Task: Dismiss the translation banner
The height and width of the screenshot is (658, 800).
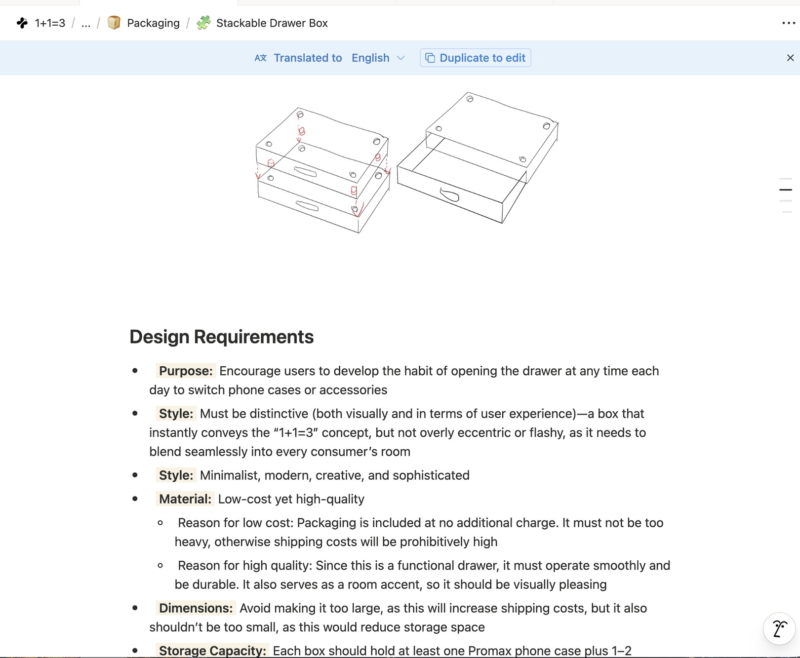Action: [x=790, y=58]
